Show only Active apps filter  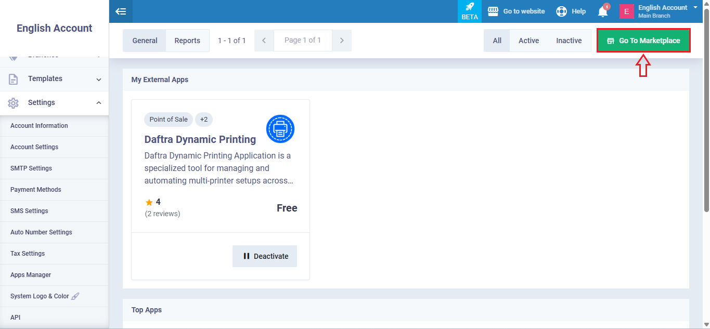(528, 41)
